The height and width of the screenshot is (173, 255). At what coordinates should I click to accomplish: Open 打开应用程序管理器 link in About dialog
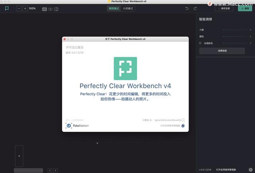click(x=170, y=126)
